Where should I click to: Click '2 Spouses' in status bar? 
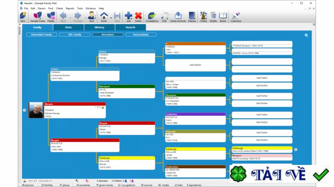[x=102, y=181]
